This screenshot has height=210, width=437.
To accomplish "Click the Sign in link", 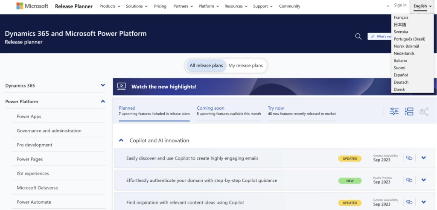I will click(x=400, y=6).
